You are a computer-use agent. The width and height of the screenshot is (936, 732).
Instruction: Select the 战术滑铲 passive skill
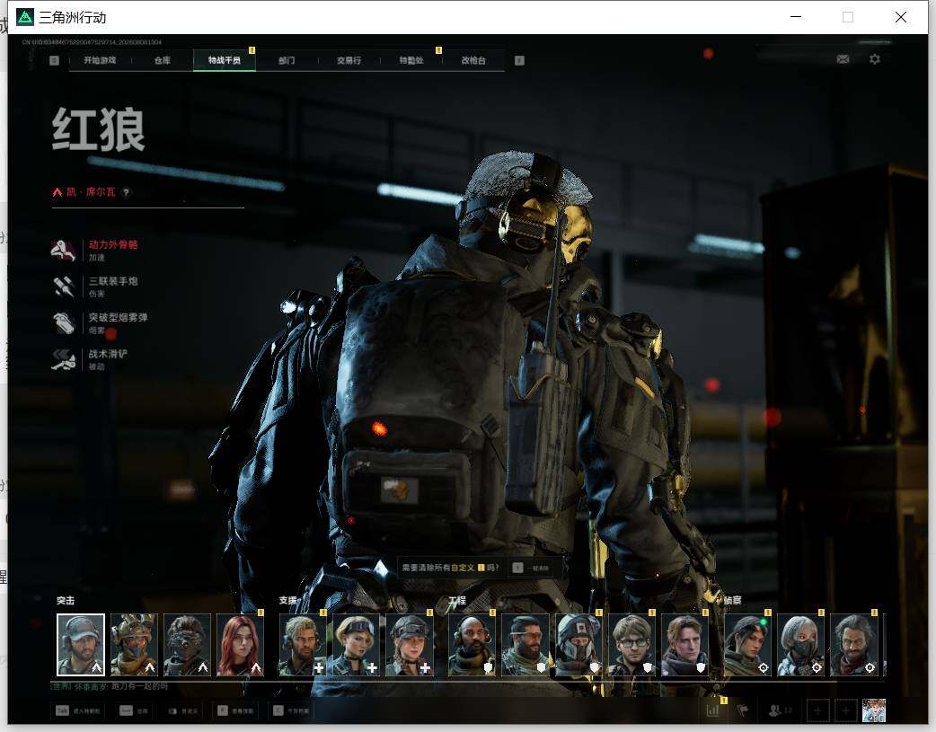[90, 359]
